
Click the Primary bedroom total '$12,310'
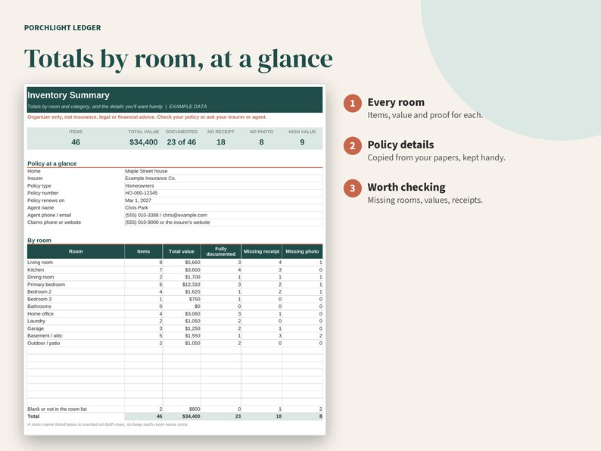[x=192, y=285]
